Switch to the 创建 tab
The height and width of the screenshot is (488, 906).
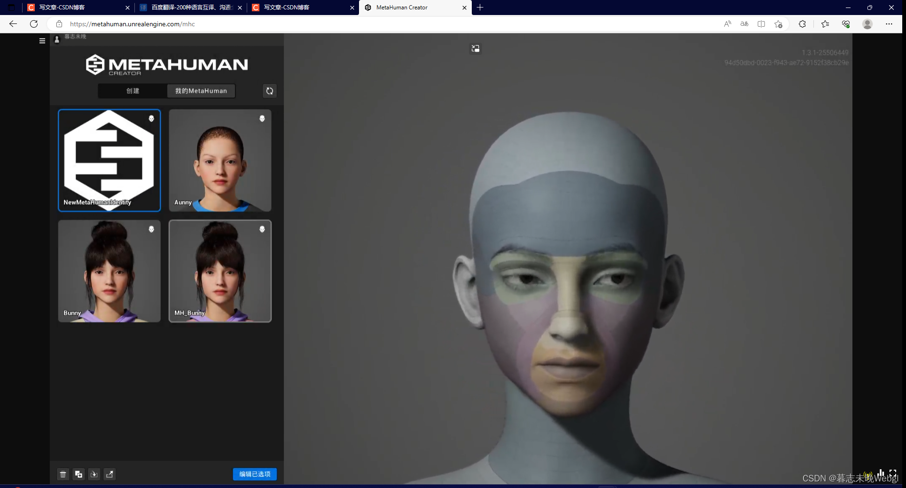133,91
